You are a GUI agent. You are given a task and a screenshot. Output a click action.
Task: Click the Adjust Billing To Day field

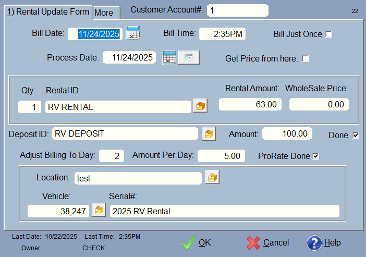(x=112, y=156)
